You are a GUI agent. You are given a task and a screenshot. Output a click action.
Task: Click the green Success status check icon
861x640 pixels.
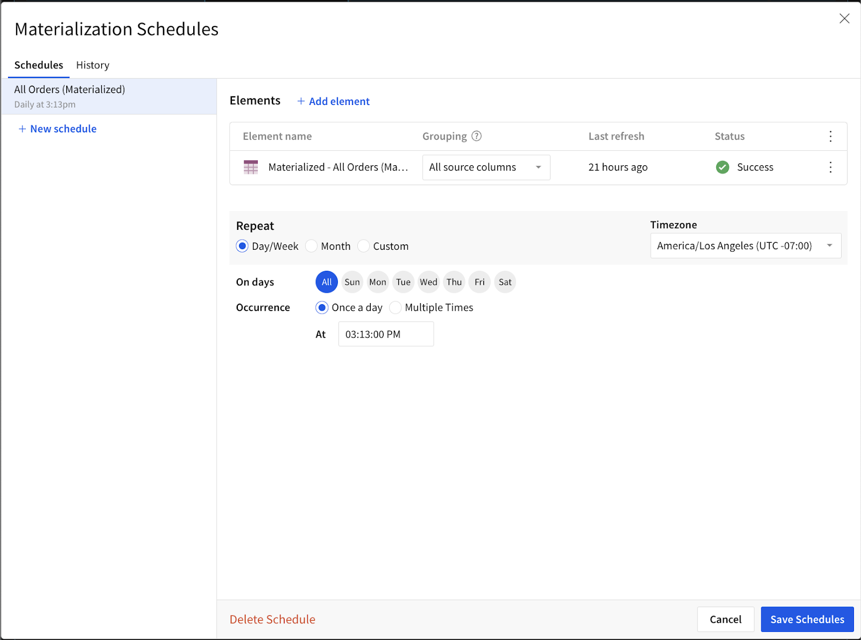(722, 167)
